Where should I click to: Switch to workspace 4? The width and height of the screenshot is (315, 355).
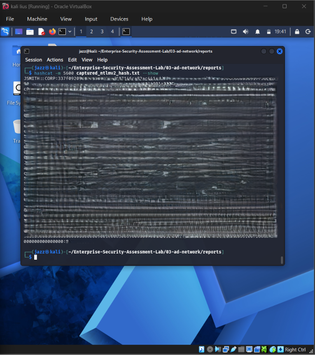112,32
